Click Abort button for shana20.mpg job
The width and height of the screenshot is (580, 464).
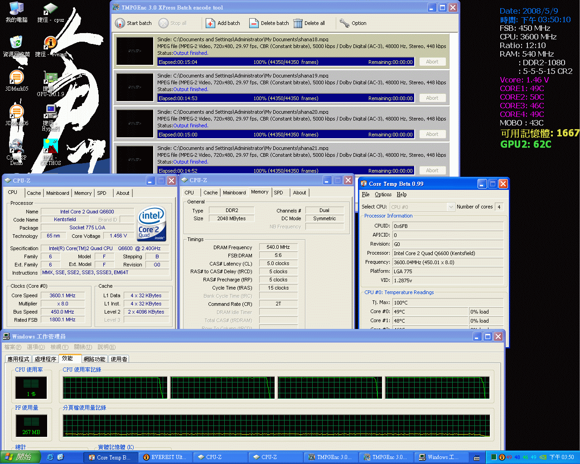pyautogui.click(x=432, y=134)
